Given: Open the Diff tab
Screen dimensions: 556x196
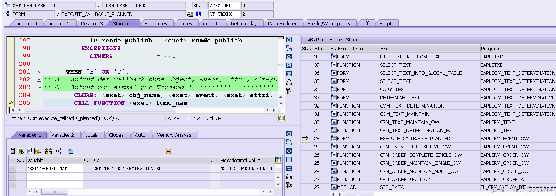Looking at the screenshot, I should (x=365, y=23).
